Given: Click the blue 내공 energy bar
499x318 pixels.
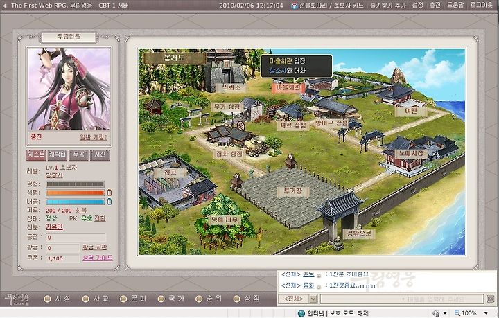Looking at the screenshot, I should pos(75,202).
